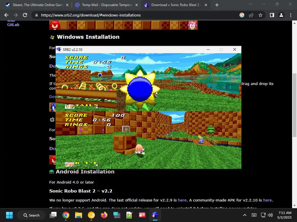Open Google Chrome from the taskbar
Screen dimensions: 297x222
tap(66, 215)
